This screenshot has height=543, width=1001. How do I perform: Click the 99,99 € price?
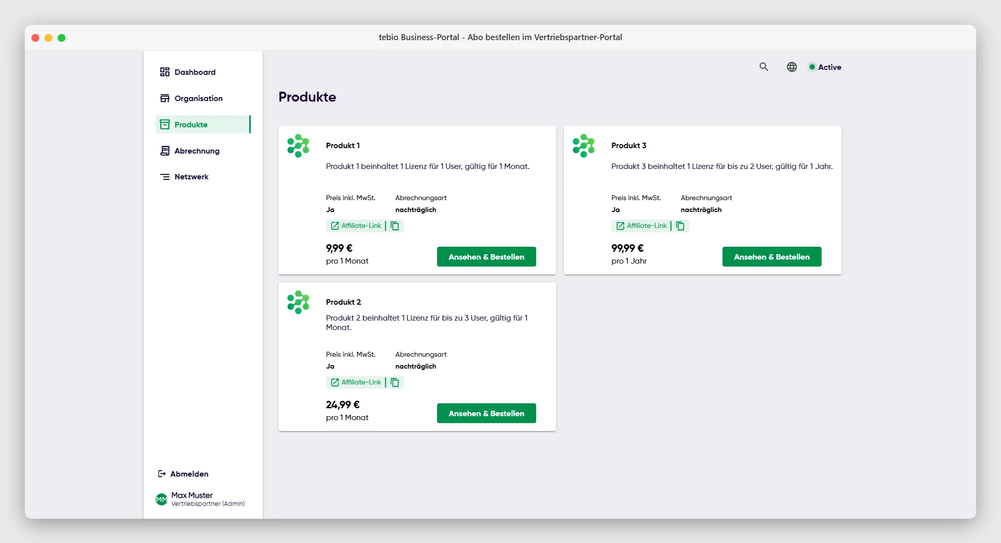coord(627,248)
